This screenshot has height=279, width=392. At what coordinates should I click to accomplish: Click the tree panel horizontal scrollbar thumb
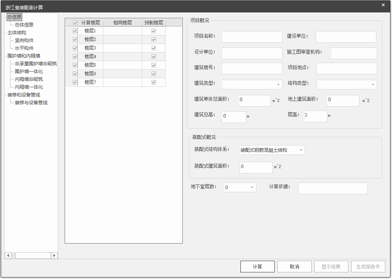(x=33, y=255)
